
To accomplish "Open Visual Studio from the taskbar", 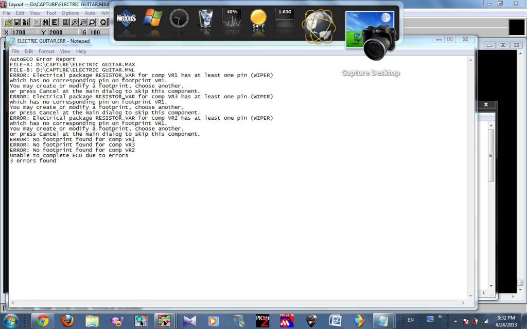I will pos(189,321).
